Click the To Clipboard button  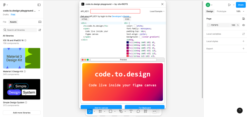click(144, 107)
